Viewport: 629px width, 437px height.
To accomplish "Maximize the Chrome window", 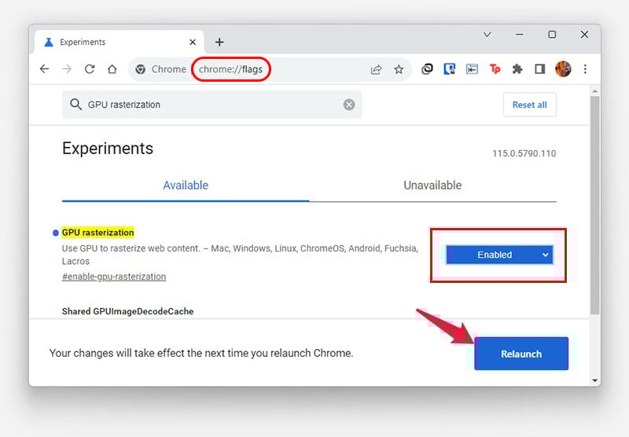I will [x=552, y=35].
